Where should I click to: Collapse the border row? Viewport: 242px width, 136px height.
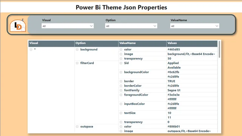pyautogui.click(x=121, y=81)
